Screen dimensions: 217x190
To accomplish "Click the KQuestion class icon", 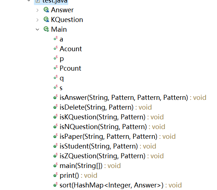I will 46,19.
